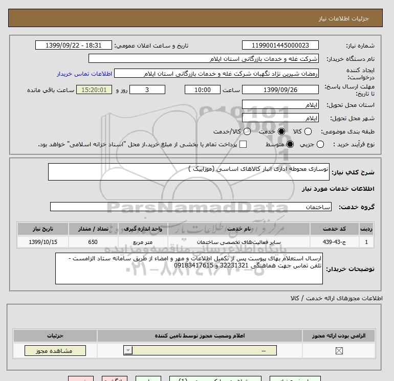
Task: Click the remaining time field 15:20:01
Action: (x=94, y=89)
